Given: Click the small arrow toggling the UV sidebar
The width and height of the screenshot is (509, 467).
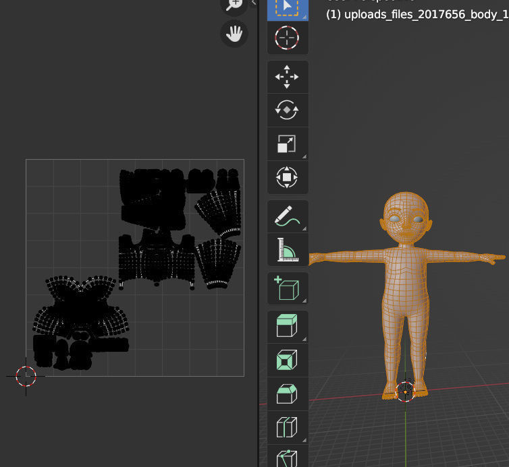Looking at the screenshot, I should pos(254,3).
